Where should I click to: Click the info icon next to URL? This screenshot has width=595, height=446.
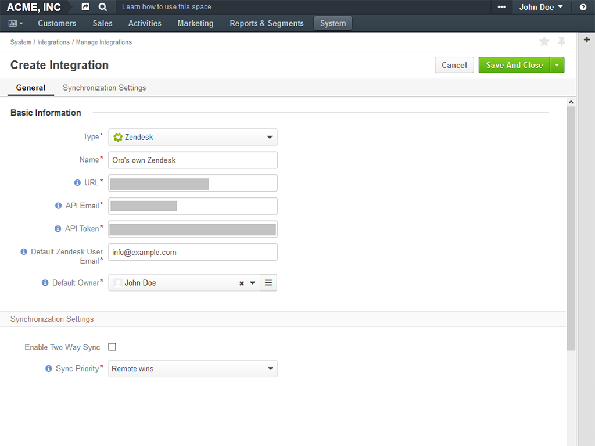(77, 182)
